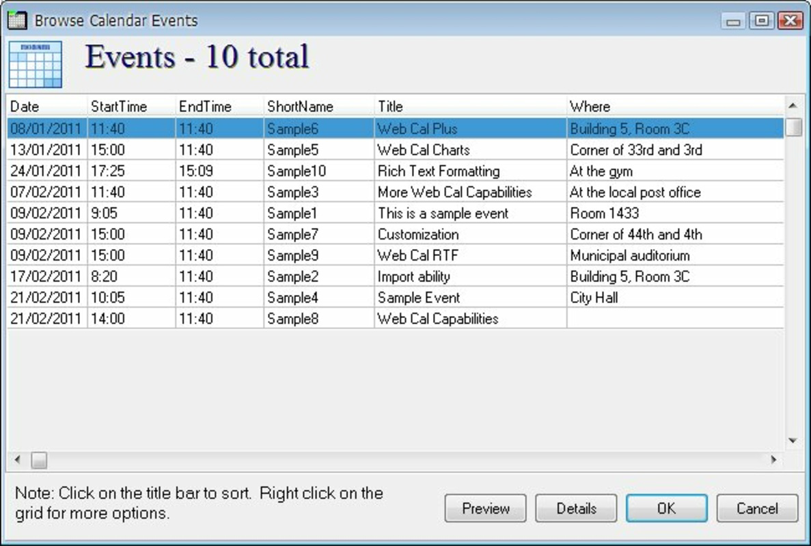Maximize the Browse Calendar Events window
811x546 pixels.
761,20
